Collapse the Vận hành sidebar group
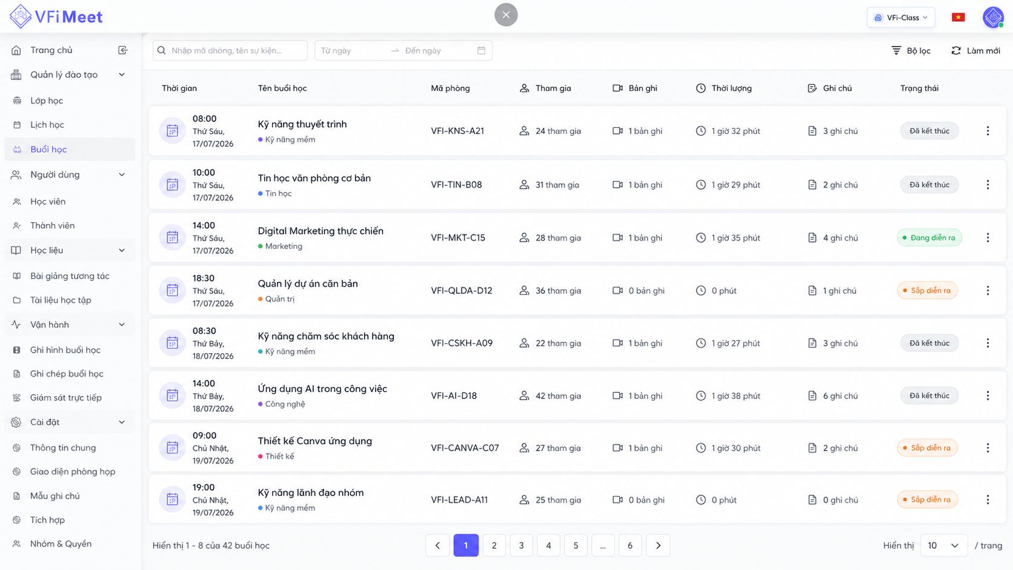 point(122,325)
